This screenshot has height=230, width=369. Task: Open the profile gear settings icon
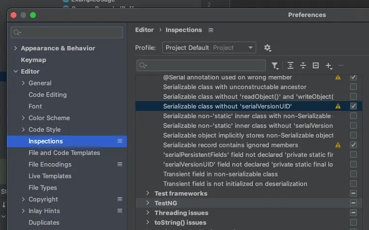click(x=267, y=47)
